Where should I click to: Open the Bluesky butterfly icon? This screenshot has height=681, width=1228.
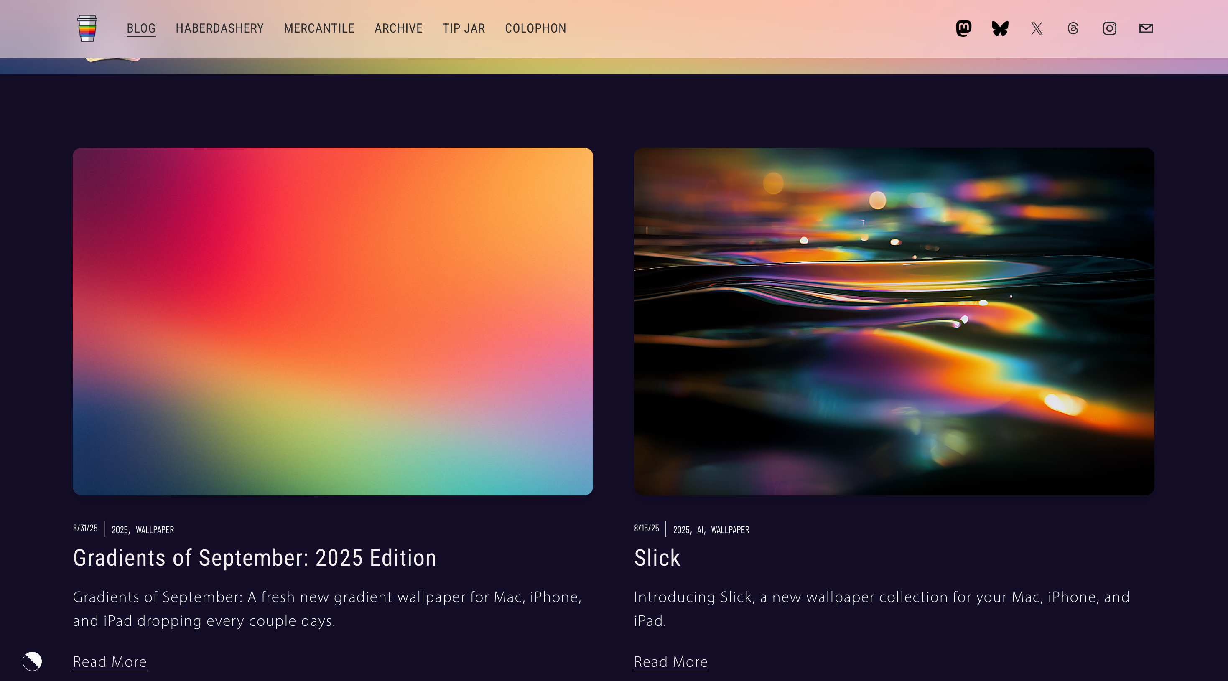[x=1000, y=28]
